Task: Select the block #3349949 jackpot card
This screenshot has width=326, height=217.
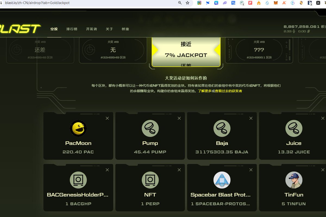Action: [113, 50]
